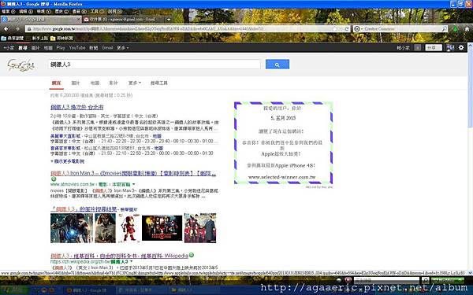This screenshot has height=295, width=473.
Task: Click the magnifier in the browser search box
Action: [x=445, y=29]
